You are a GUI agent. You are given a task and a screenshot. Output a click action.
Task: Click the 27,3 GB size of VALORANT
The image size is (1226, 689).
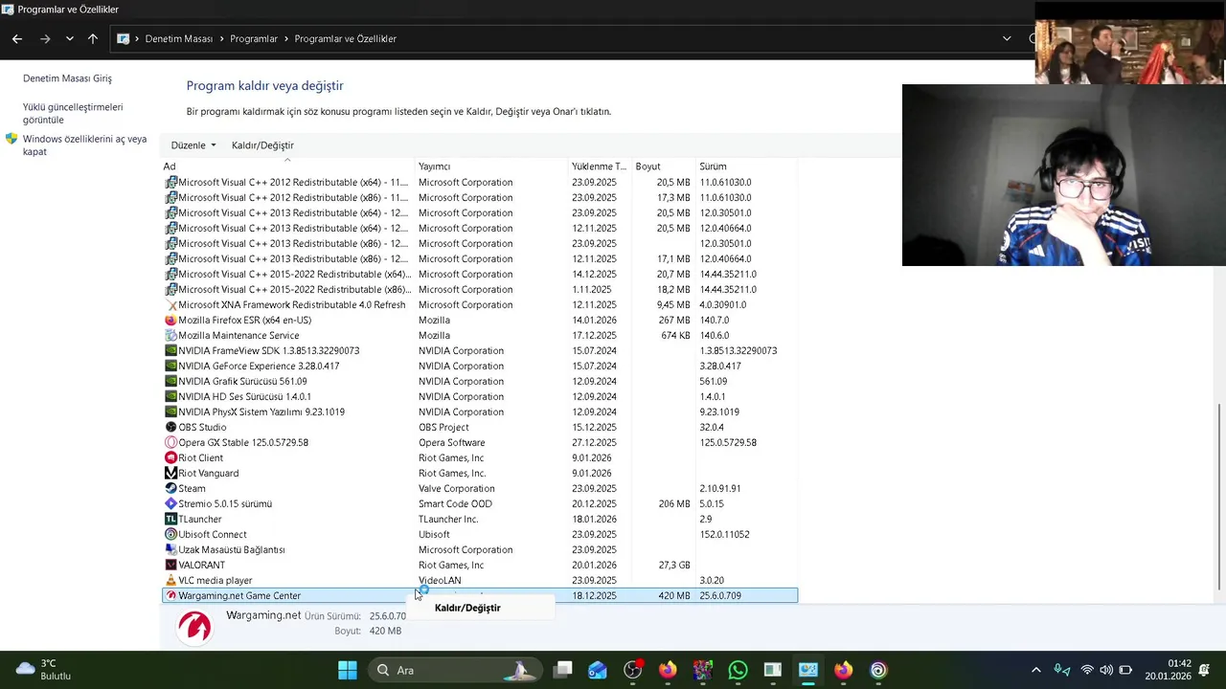tap(674, 565)
